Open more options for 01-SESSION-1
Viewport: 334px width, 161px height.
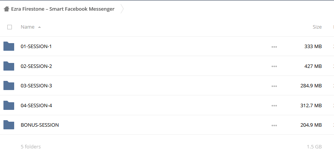click(x=274, y=47)
